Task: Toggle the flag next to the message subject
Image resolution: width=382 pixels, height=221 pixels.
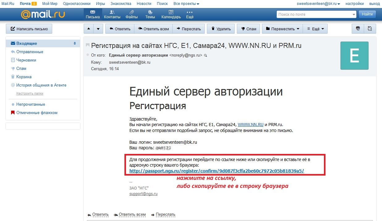Action: pyautogui.click(x=88, y=45)
